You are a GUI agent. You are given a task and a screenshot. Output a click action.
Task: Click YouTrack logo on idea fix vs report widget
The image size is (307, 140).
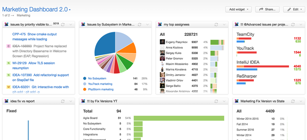6,101
